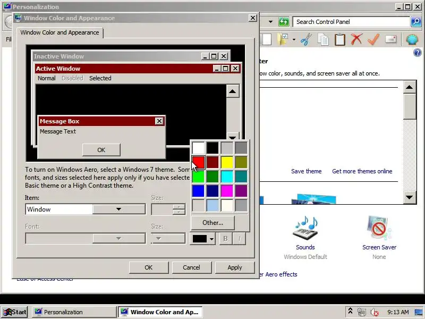This screenshot has height=319, width=425.
Task: Click the teal shell toolbar icon
Action: click(412, 39)
